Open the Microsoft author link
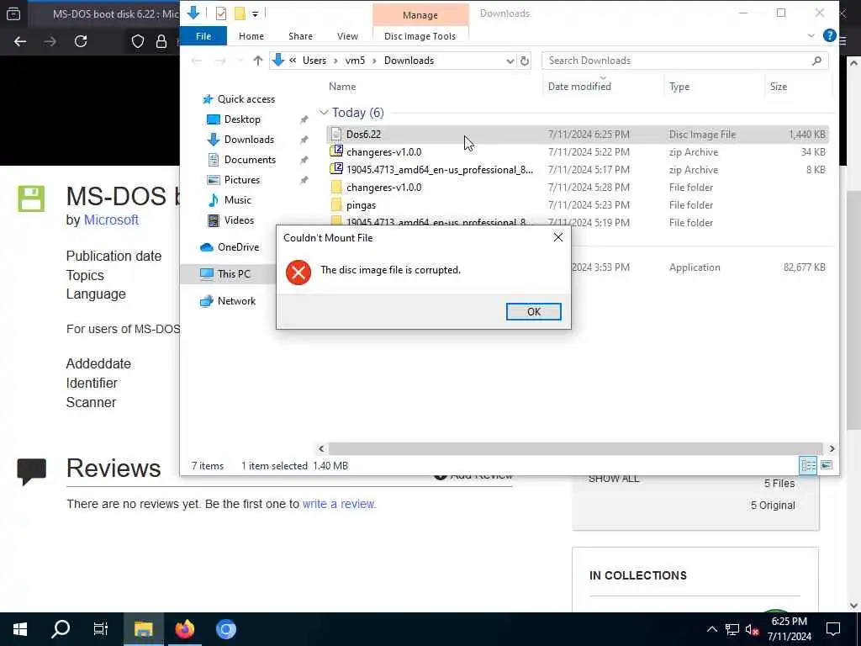The height and width of the screenshot is (646, 861). [x=111, y=220]
